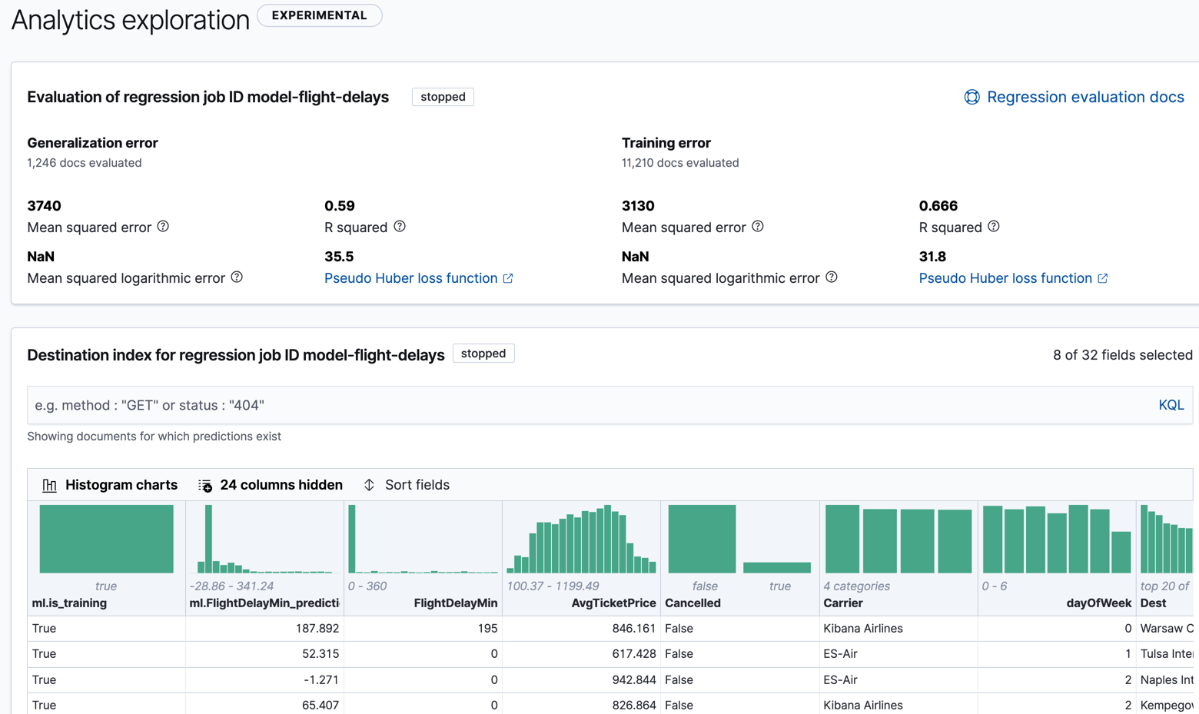Open the KQL query language menu
Image resolution: width=1199 pixels, height=714 pixels.
[x=1171, y=404]
